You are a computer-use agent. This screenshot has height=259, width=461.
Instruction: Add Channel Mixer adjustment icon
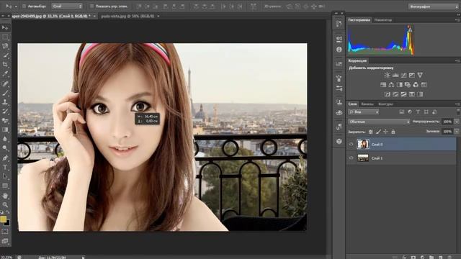(416, 85)
